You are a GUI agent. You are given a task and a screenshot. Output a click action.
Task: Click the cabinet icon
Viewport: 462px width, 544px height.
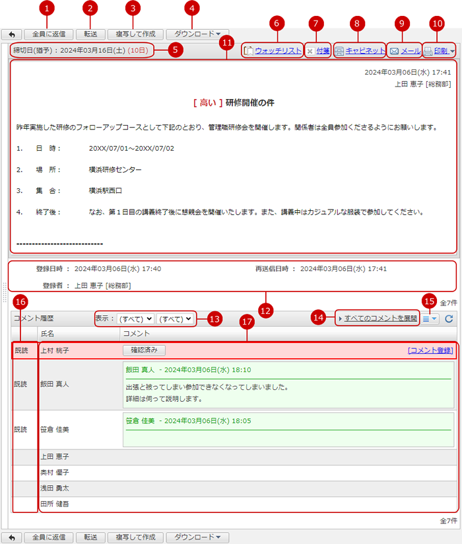(x=339, y=51)
